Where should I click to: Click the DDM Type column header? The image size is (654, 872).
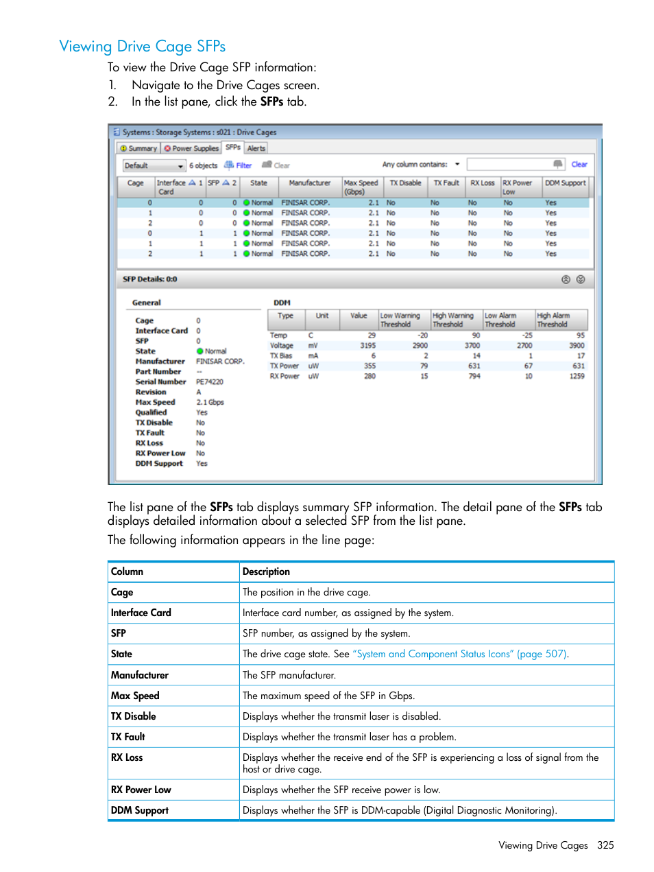285,320
